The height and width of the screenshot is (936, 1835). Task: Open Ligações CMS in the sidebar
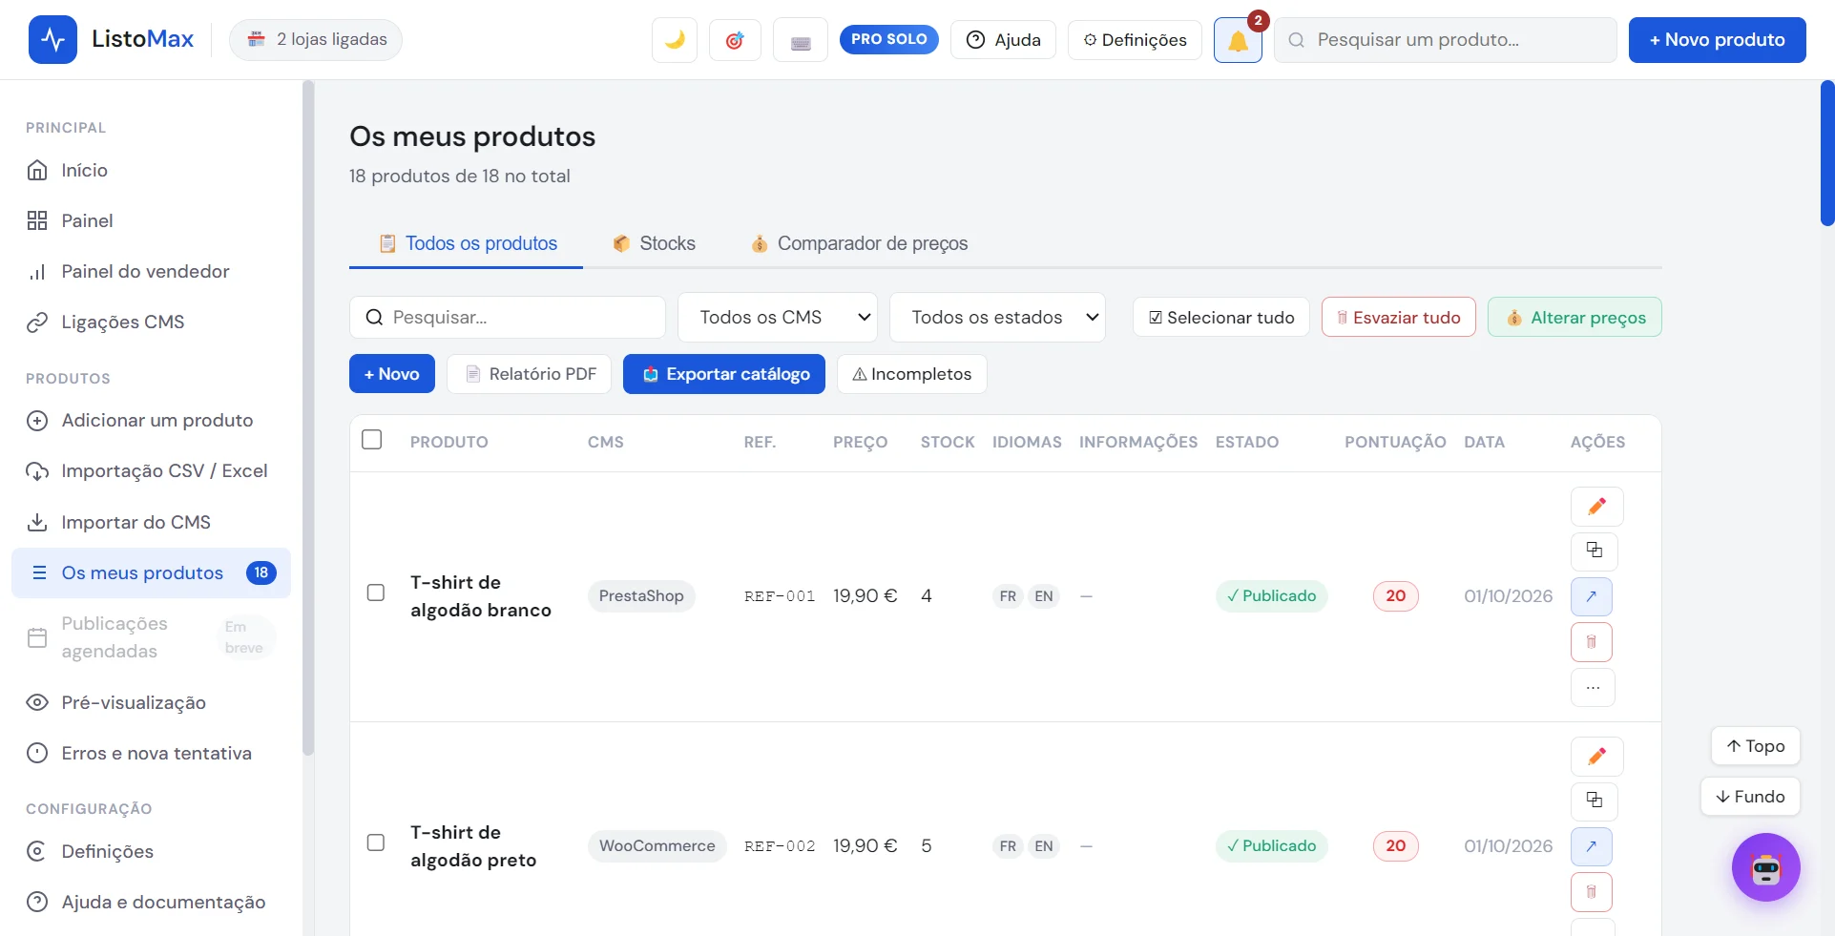pos(151,322)
